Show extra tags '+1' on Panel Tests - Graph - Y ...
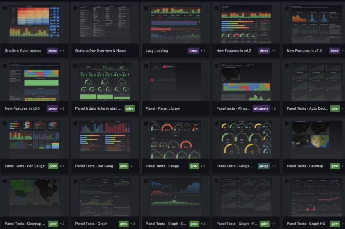The width and height of the screenshot is (345, 229). click(274, 224)
